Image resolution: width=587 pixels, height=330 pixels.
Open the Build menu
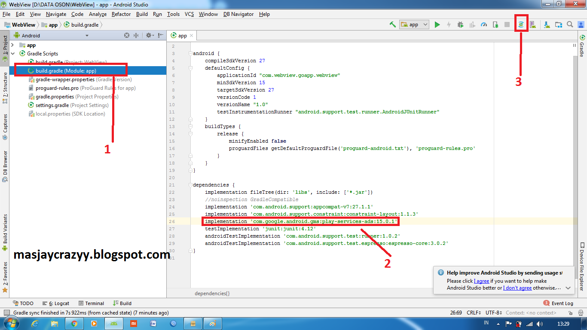pos(142,14)
